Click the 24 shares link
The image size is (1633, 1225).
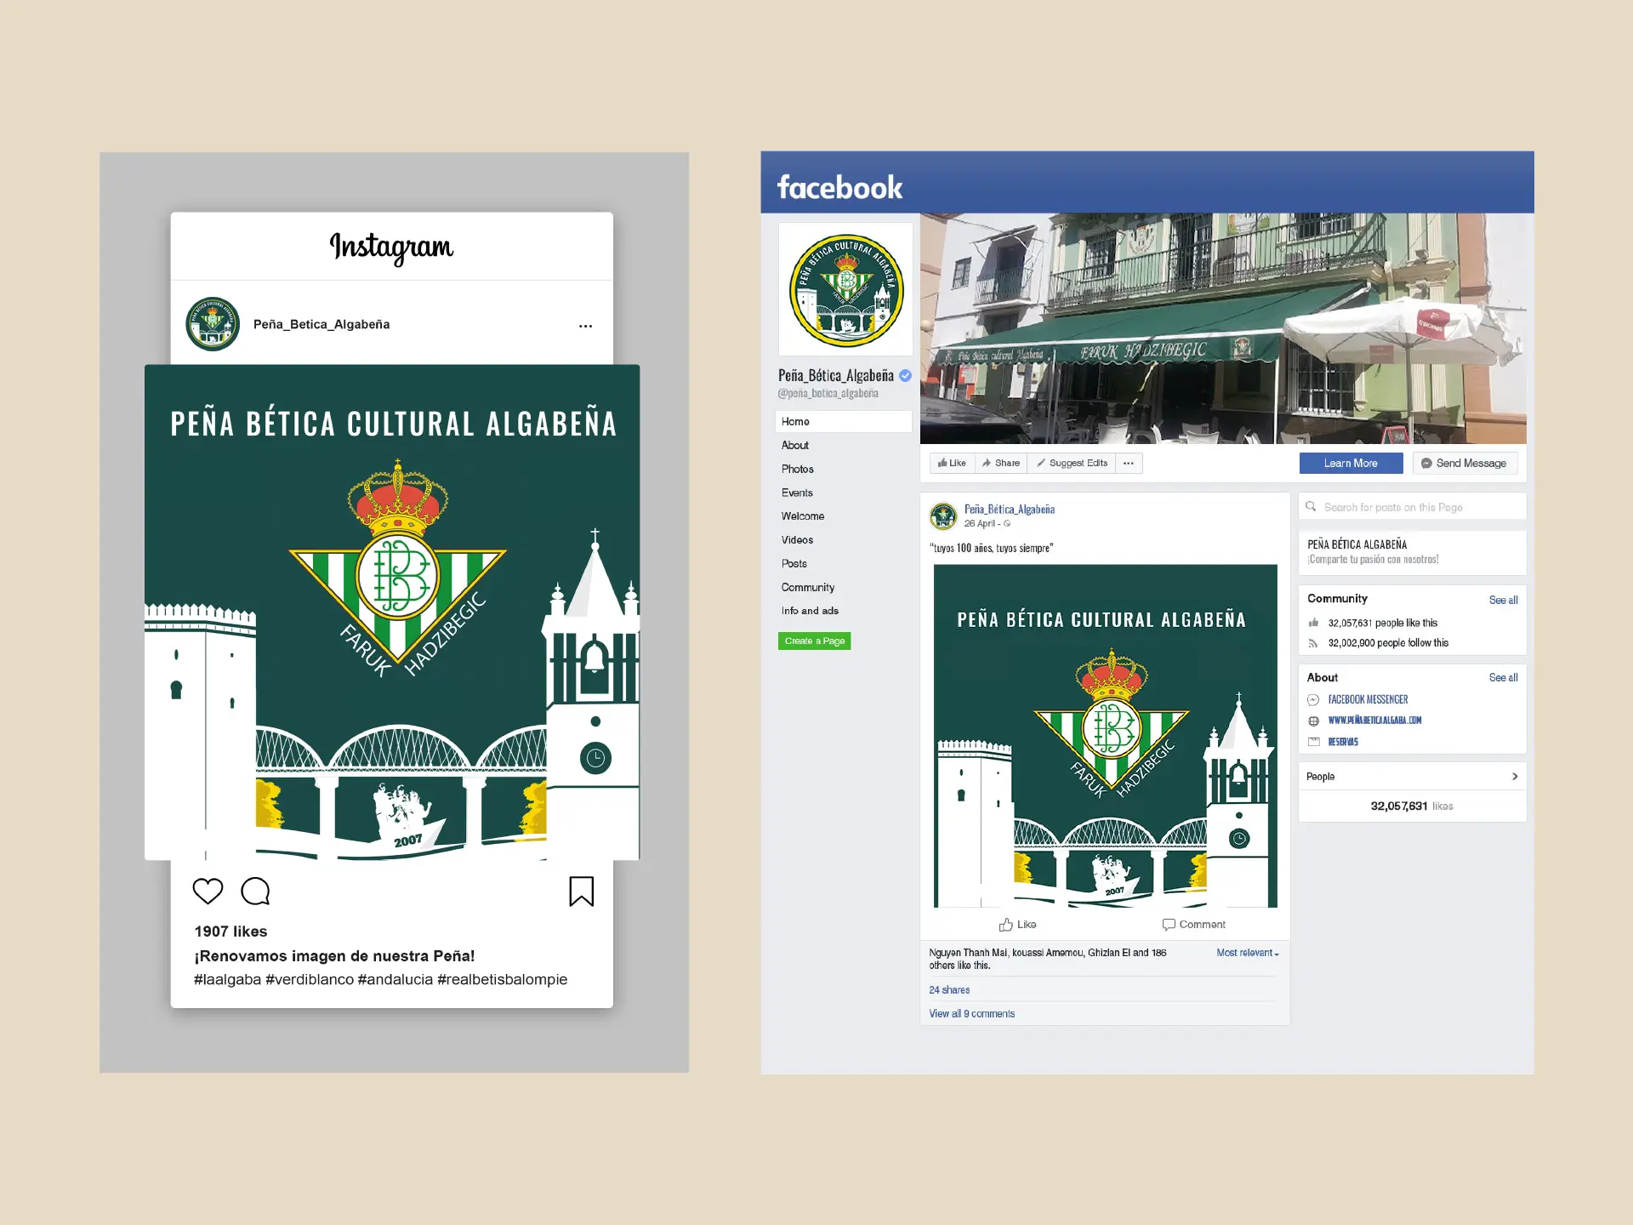point(949,990)
